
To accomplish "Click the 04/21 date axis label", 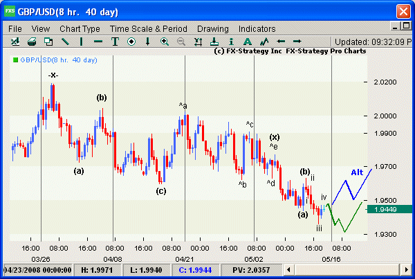I will tap(185, 259).
